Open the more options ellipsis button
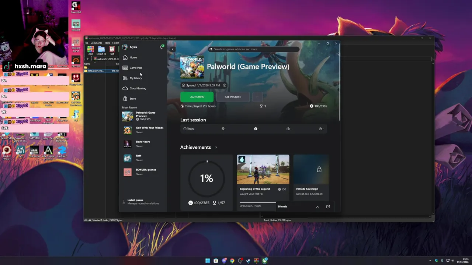The height and width of the screenshot is (265, 472). pos(257,97)
